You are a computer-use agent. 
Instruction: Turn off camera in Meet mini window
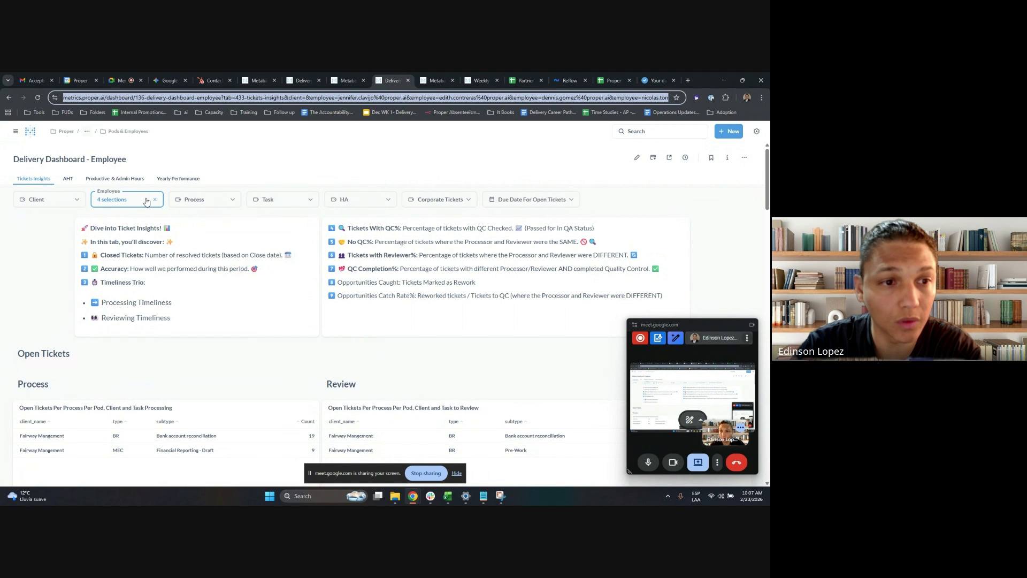[x=673, y=462]
